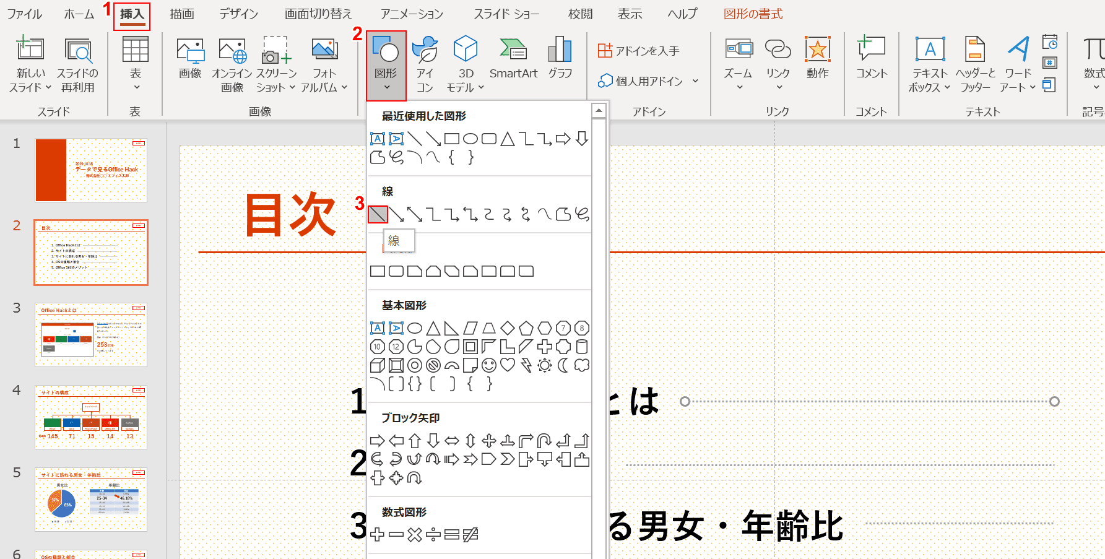Select left brace in recently used shapes

452,157
